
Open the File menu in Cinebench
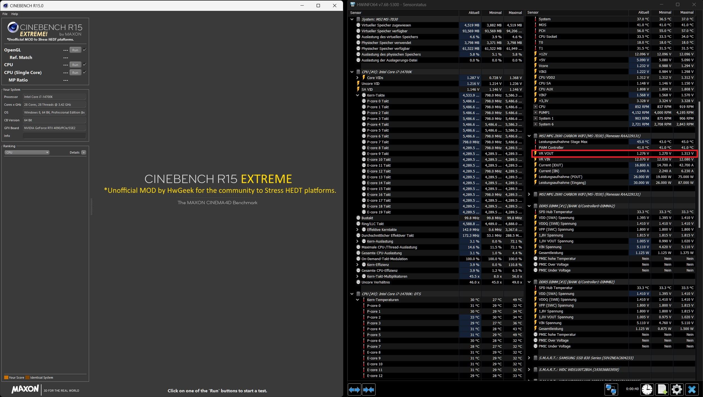[x=5, y=14]
